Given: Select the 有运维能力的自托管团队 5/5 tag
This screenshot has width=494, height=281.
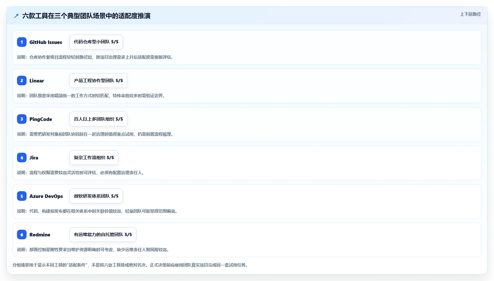Looking at the screenshot, I should point(103,234).
